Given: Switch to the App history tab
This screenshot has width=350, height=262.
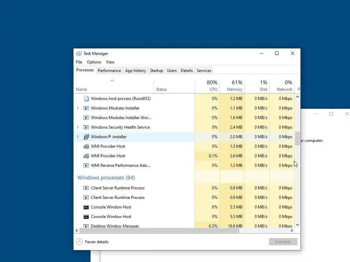Looking at the screenshot, I should 135,70.
